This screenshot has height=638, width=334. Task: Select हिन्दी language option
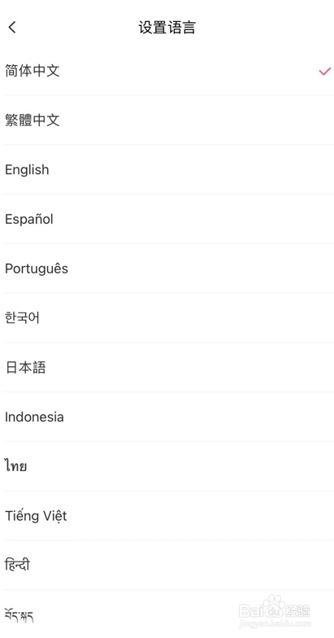coord(167,565)
